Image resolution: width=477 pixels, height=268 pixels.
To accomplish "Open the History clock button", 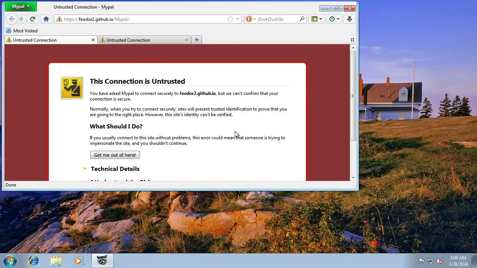I will 334,19.
